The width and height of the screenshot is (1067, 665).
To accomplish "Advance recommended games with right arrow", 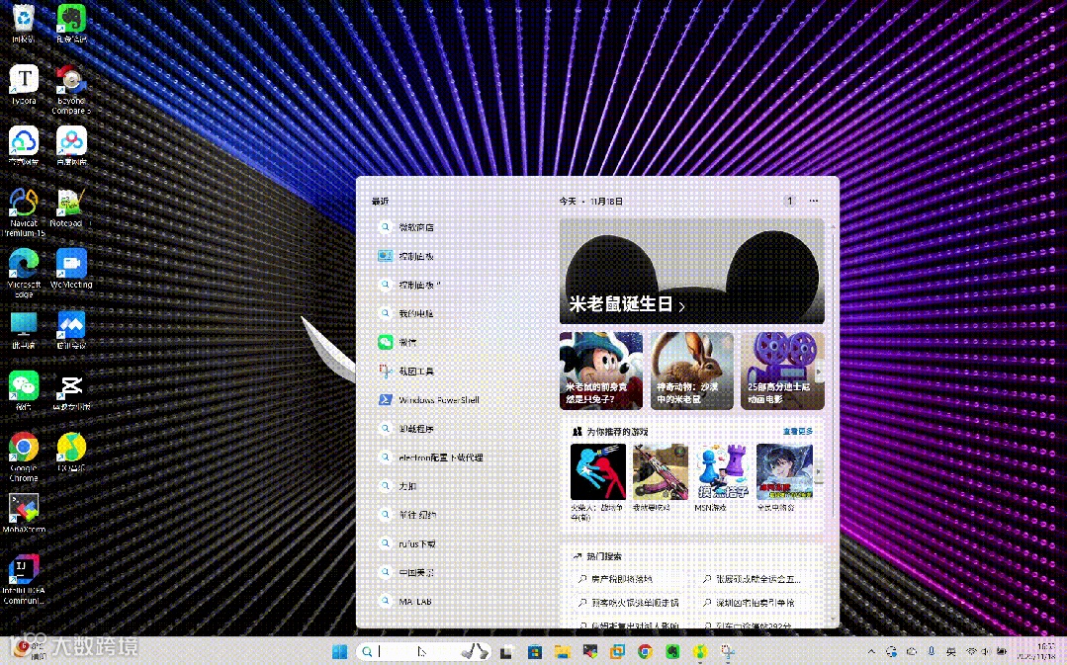I will click(x=819, y=472).
